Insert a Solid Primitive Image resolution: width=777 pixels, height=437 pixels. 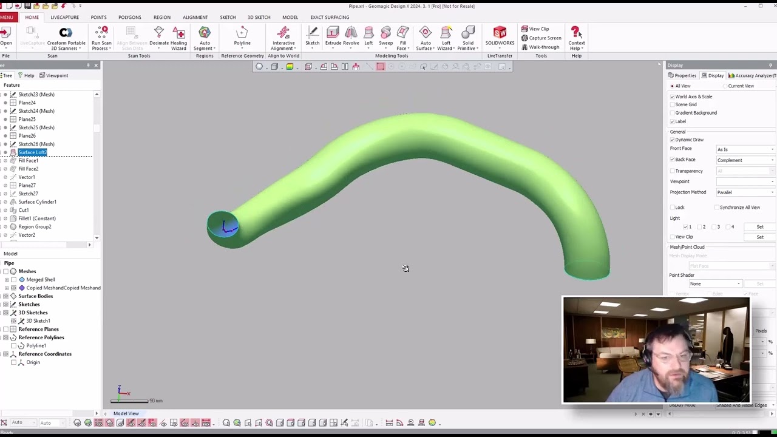point(468,37)
